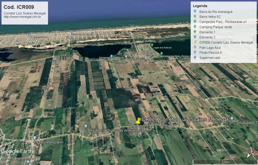Select 'Elemento 1' legend entry
258x165 pixels.
(x=207, y=32)
